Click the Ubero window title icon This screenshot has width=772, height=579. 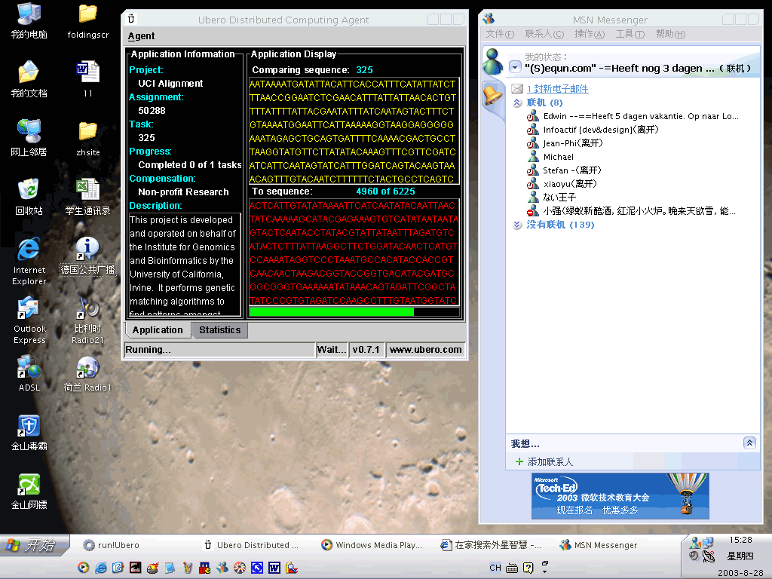pos(131,19)
